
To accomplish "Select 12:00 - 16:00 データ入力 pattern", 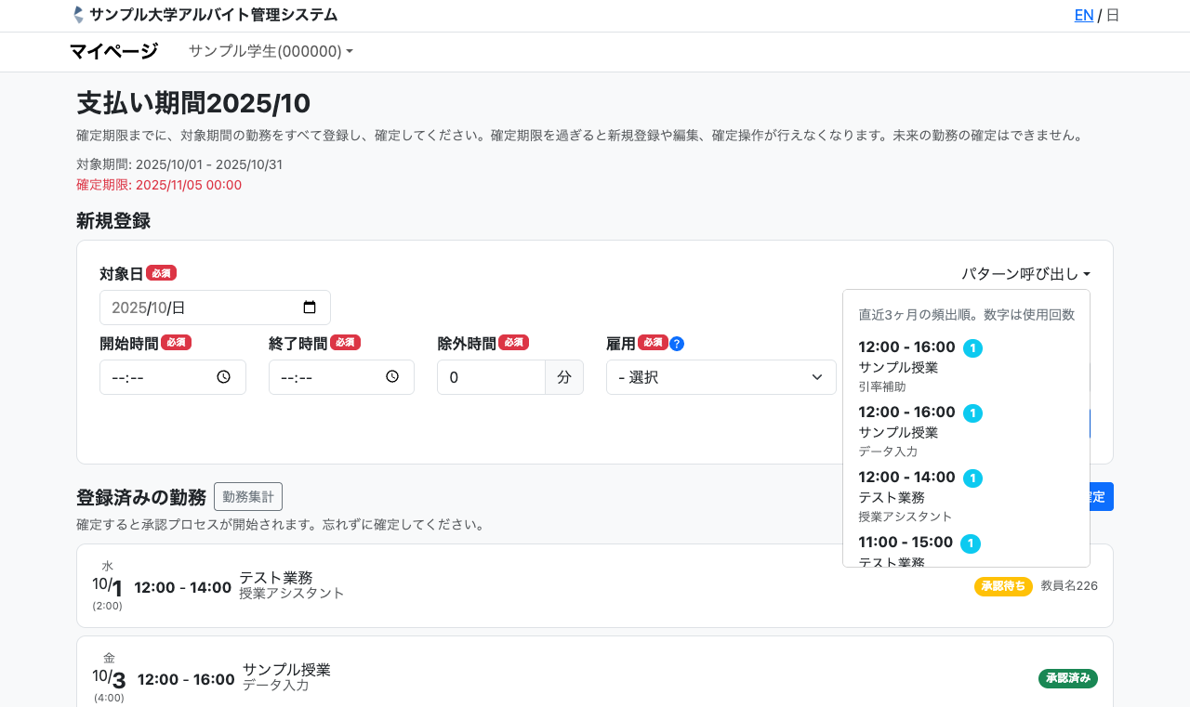I will [x=930, y=431].
